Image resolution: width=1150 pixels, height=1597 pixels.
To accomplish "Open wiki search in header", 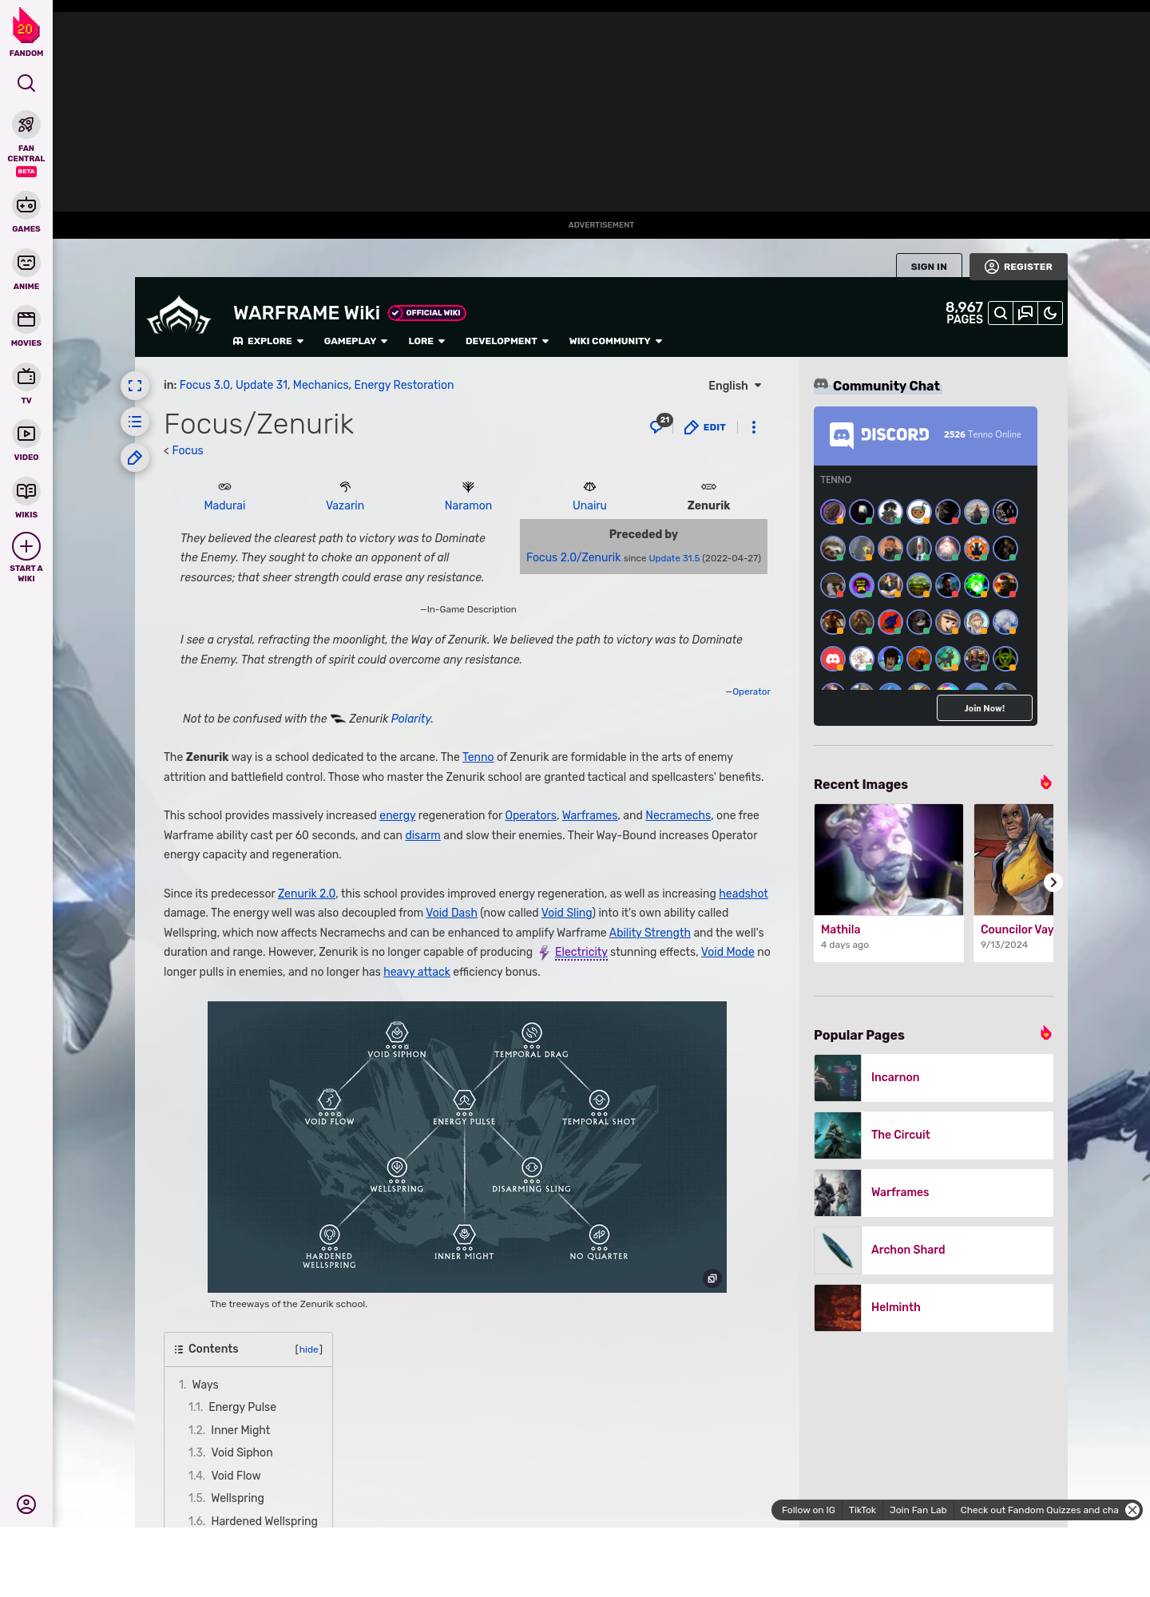I will point(1001,313).
